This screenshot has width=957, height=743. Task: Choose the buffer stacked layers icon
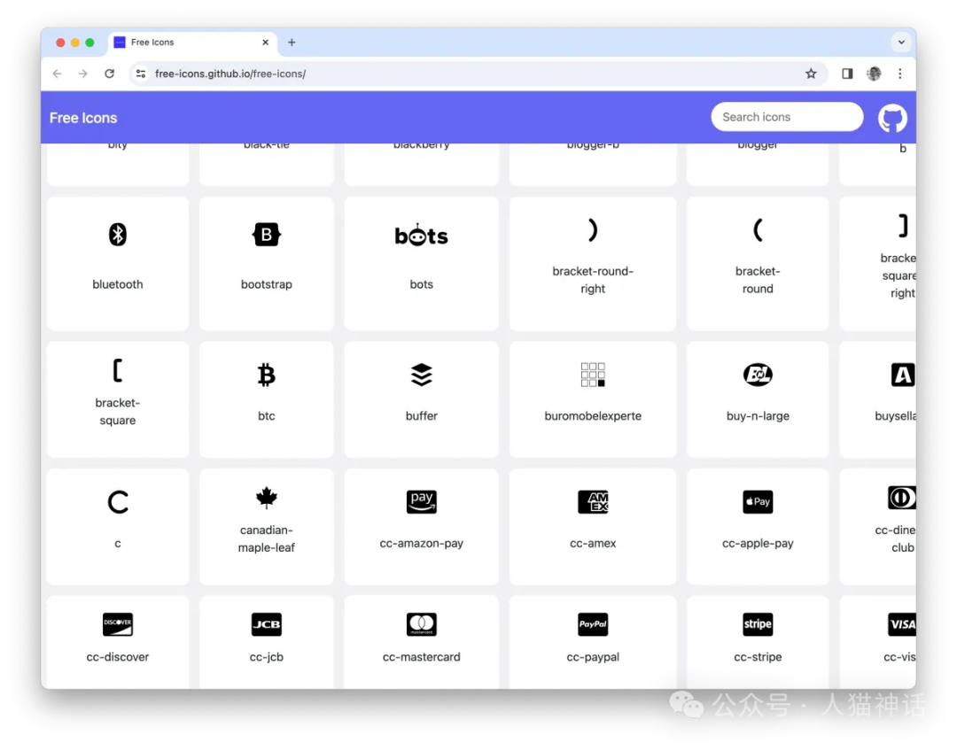tap(421, 375)
